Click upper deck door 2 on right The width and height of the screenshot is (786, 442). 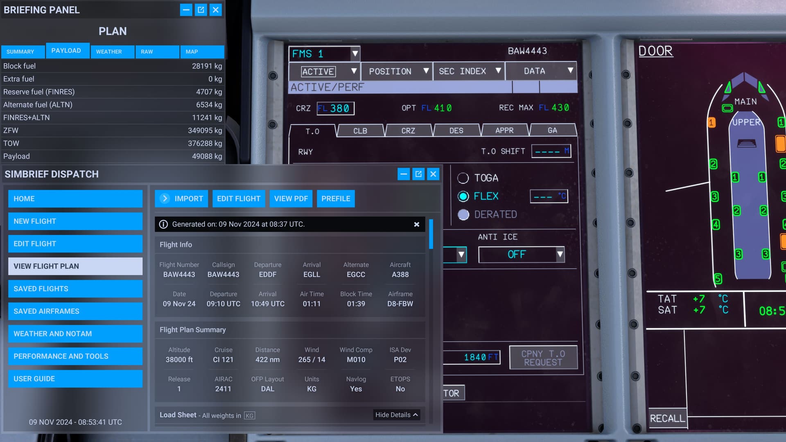tap(763, 211)
